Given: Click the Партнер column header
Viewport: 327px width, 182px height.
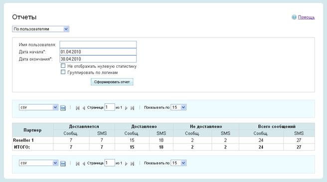Looking at the screenshot, I should click(32, 130).
